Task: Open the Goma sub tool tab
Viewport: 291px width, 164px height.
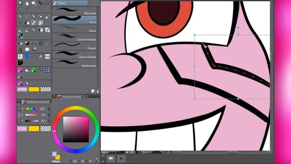Action: click(70, 3)
